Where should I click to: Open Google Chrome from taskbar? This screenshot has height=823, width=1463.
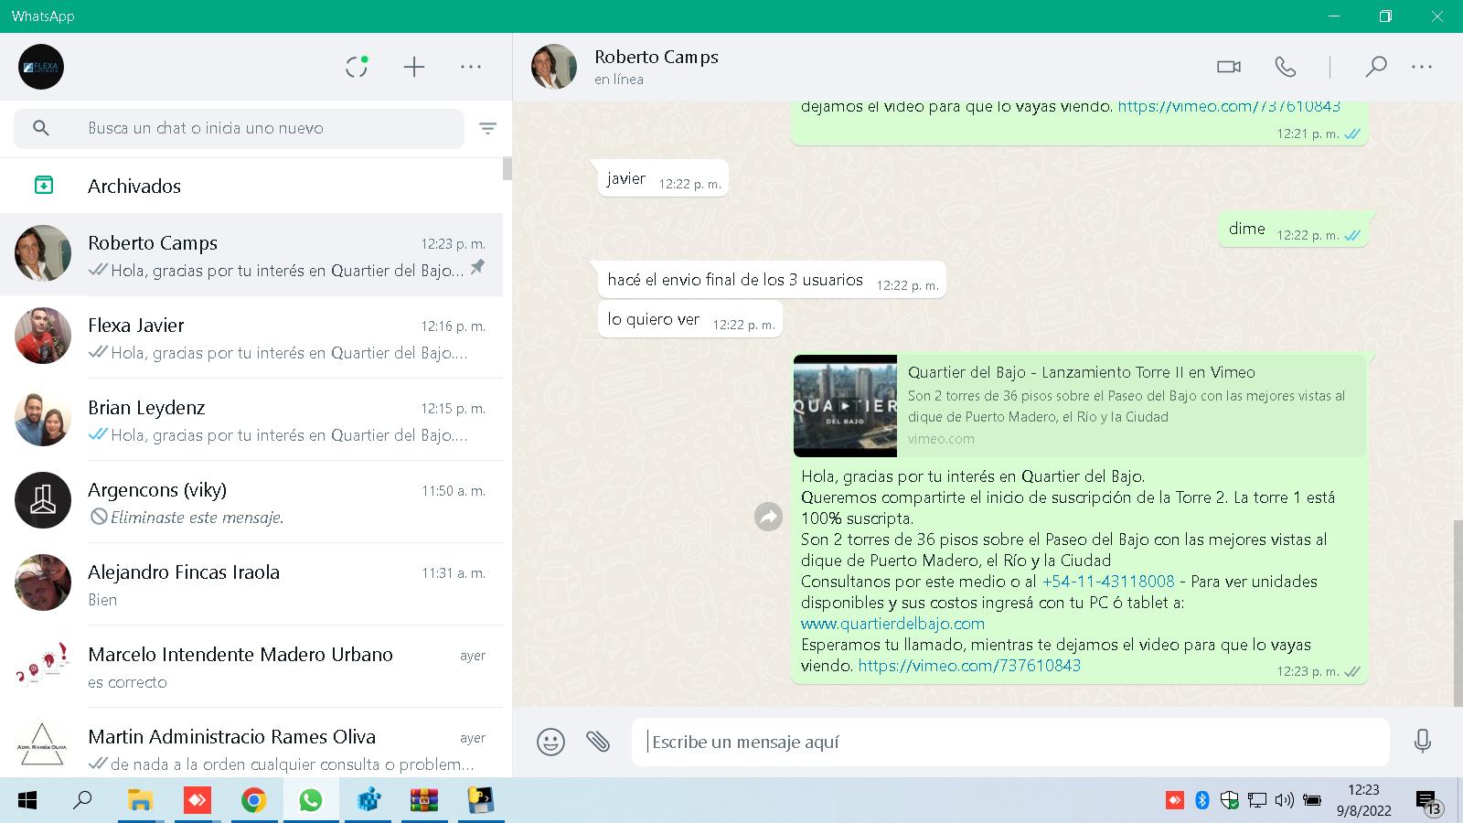pyautogui.click(x=253, y=800)
